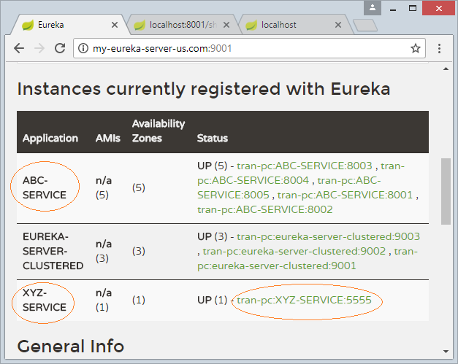
Task: Open the tran-pc:XYZ-SERVICE:5555 instance link
Action: click(x=304, y=300)
